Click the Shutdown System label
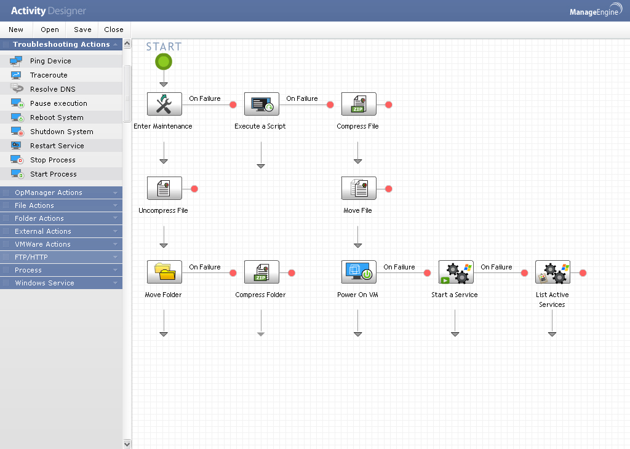The image size is (630, 449). (62, 132)
